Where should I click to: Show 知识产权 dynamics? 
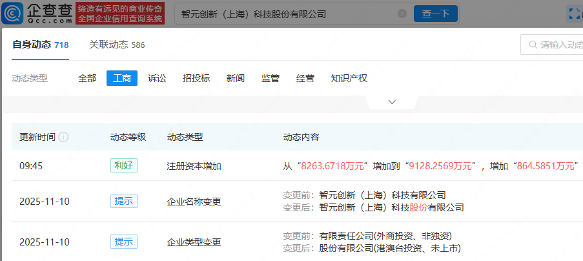tap(349, 78)
